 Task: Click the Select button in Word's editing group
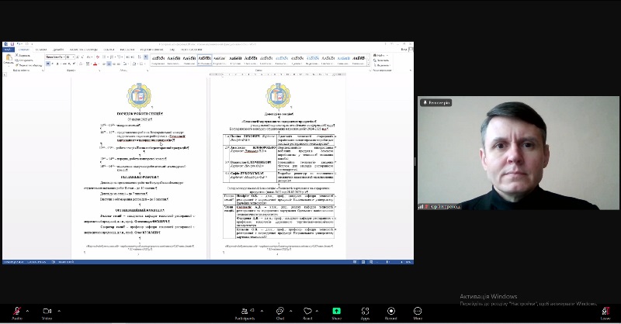(x=382, y=65)
